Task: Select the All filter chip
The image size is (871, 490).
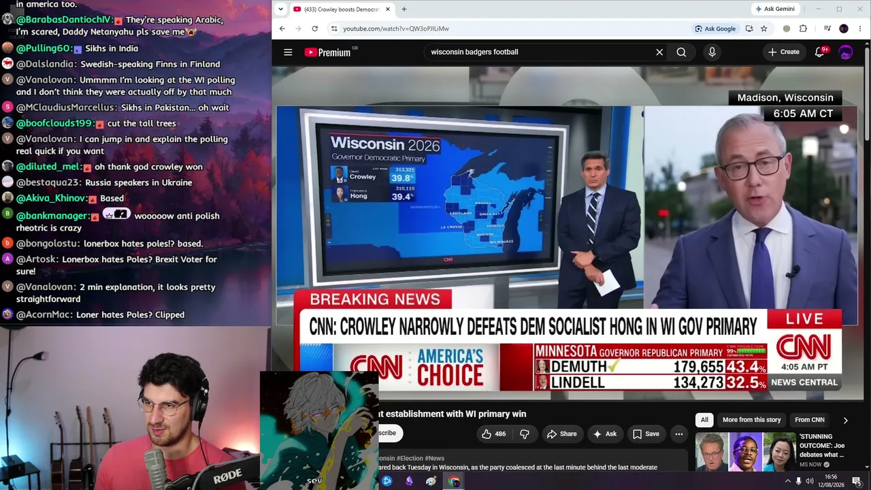Action: (x=704, y=420)
